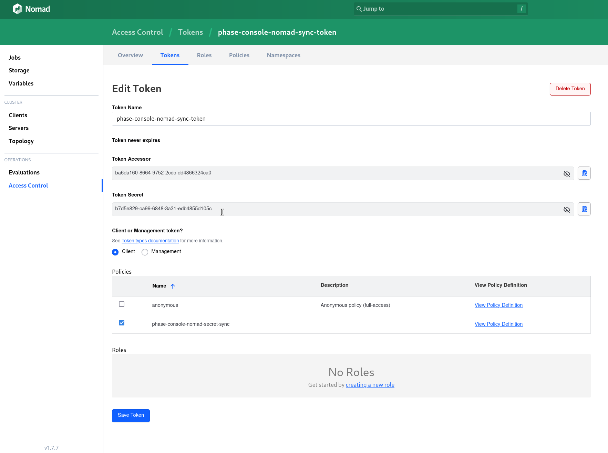This screenshot has width=608, height=453.
Task: Open Variables in the sidebar
Action: pos(21,83)
